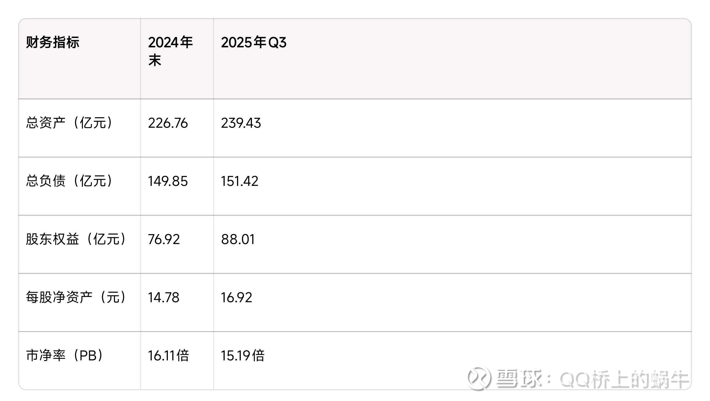Select the 15.19倍 PB ratio value

coord(243,356)
